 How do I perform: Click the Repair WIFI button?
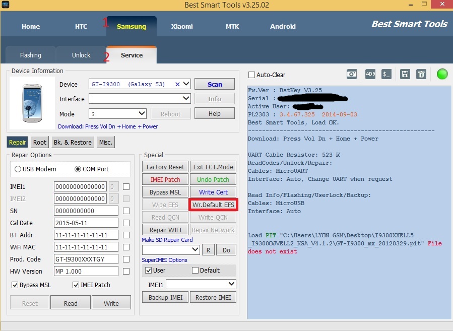click(x=165, y=230)
